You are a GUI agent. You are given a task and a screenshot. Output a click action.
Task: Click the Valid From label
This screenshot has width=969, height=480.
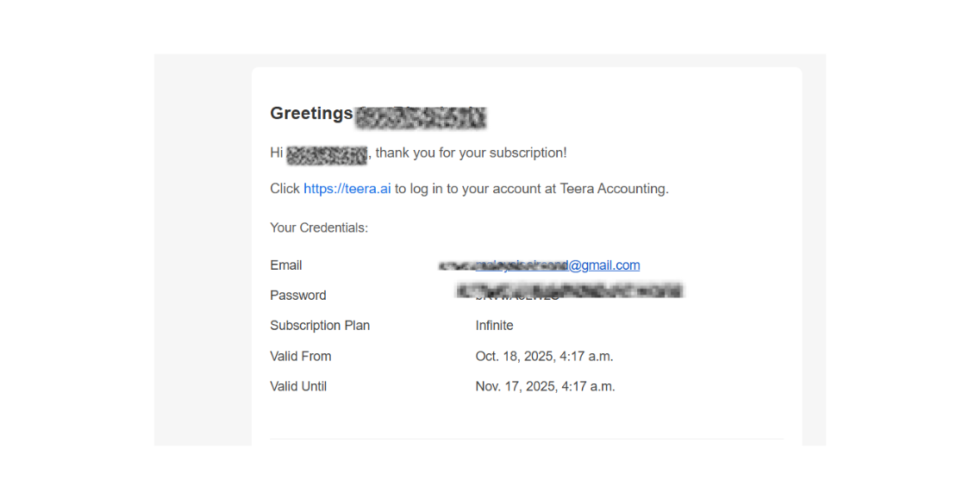[x=301, y=357]
